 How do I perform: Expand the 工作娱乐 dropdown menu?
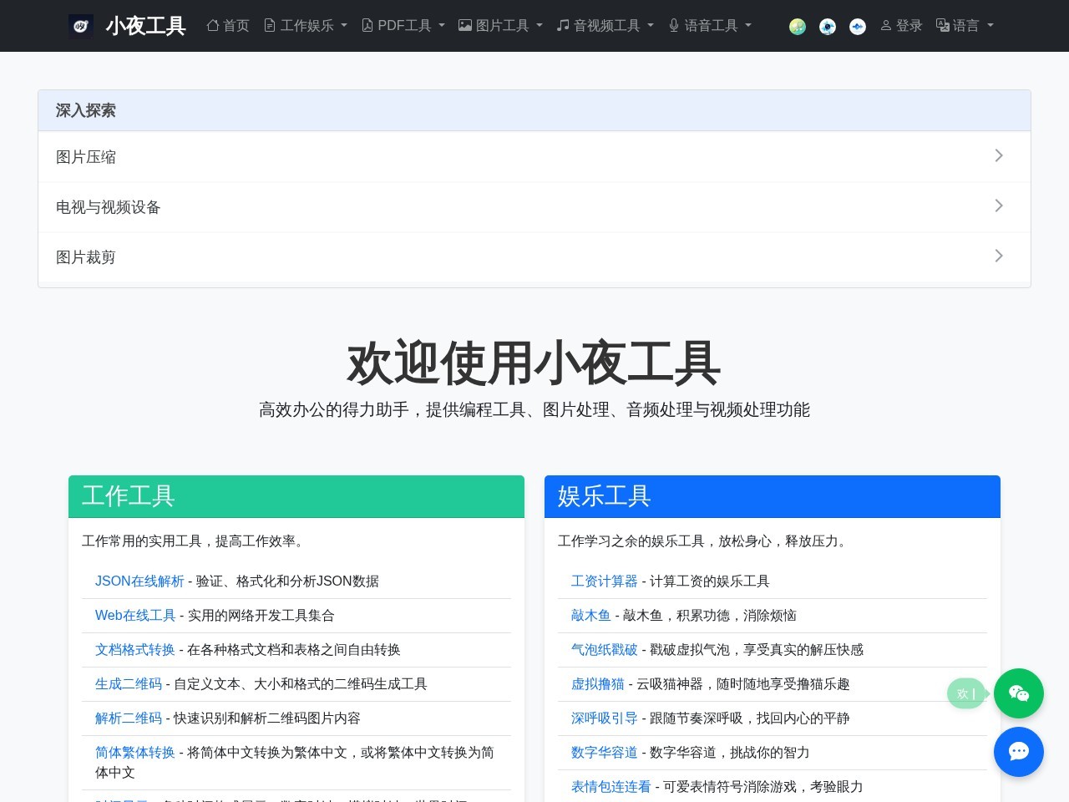click(x=306, y=26)
